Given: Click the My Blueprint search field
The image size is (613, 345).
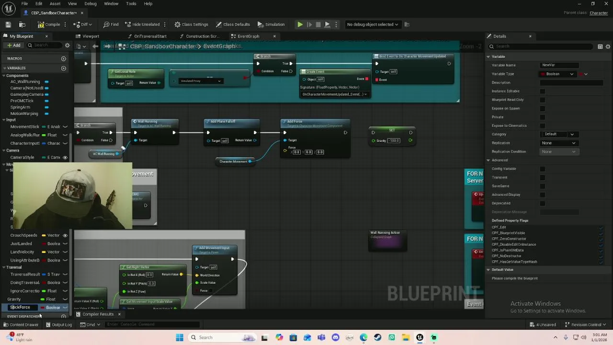Looking at the screenshot, I should [x=44, y=46].
